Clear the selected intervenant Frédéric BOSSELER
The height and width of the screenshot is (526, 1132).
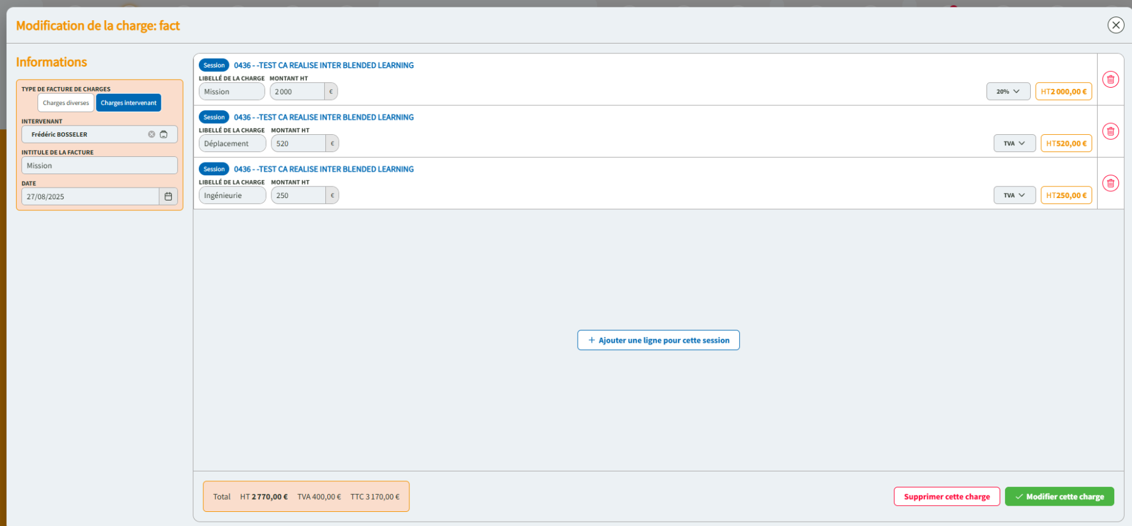click(152, 134)
